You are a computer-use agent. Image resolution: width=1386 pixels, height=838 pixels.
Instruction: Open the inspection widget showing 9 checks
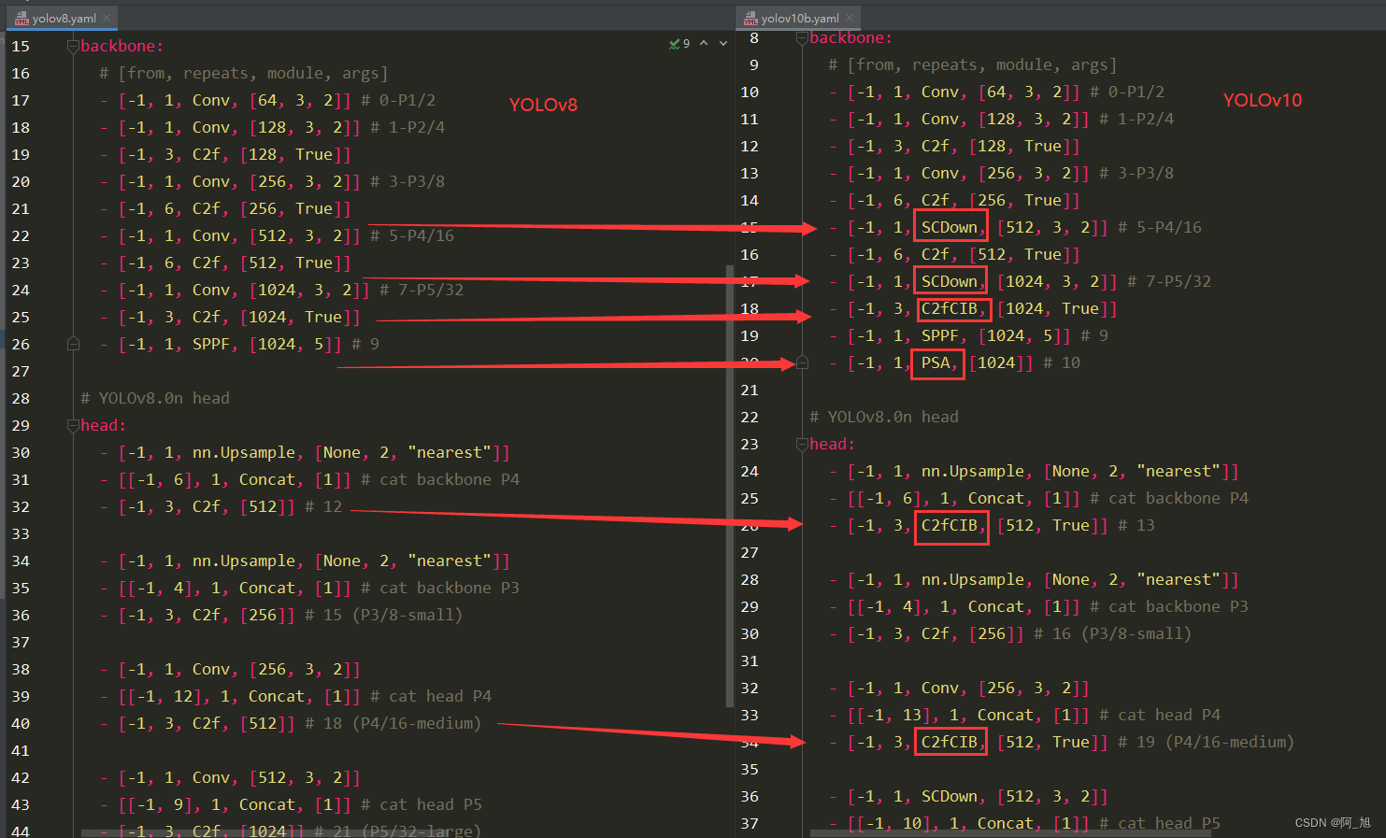pos(679,44)
